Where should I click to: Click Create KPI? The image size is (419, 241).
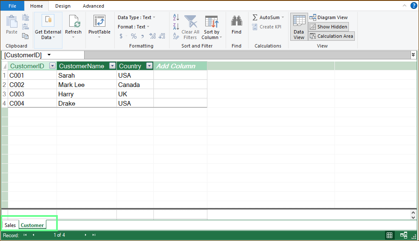pos(267,27)
